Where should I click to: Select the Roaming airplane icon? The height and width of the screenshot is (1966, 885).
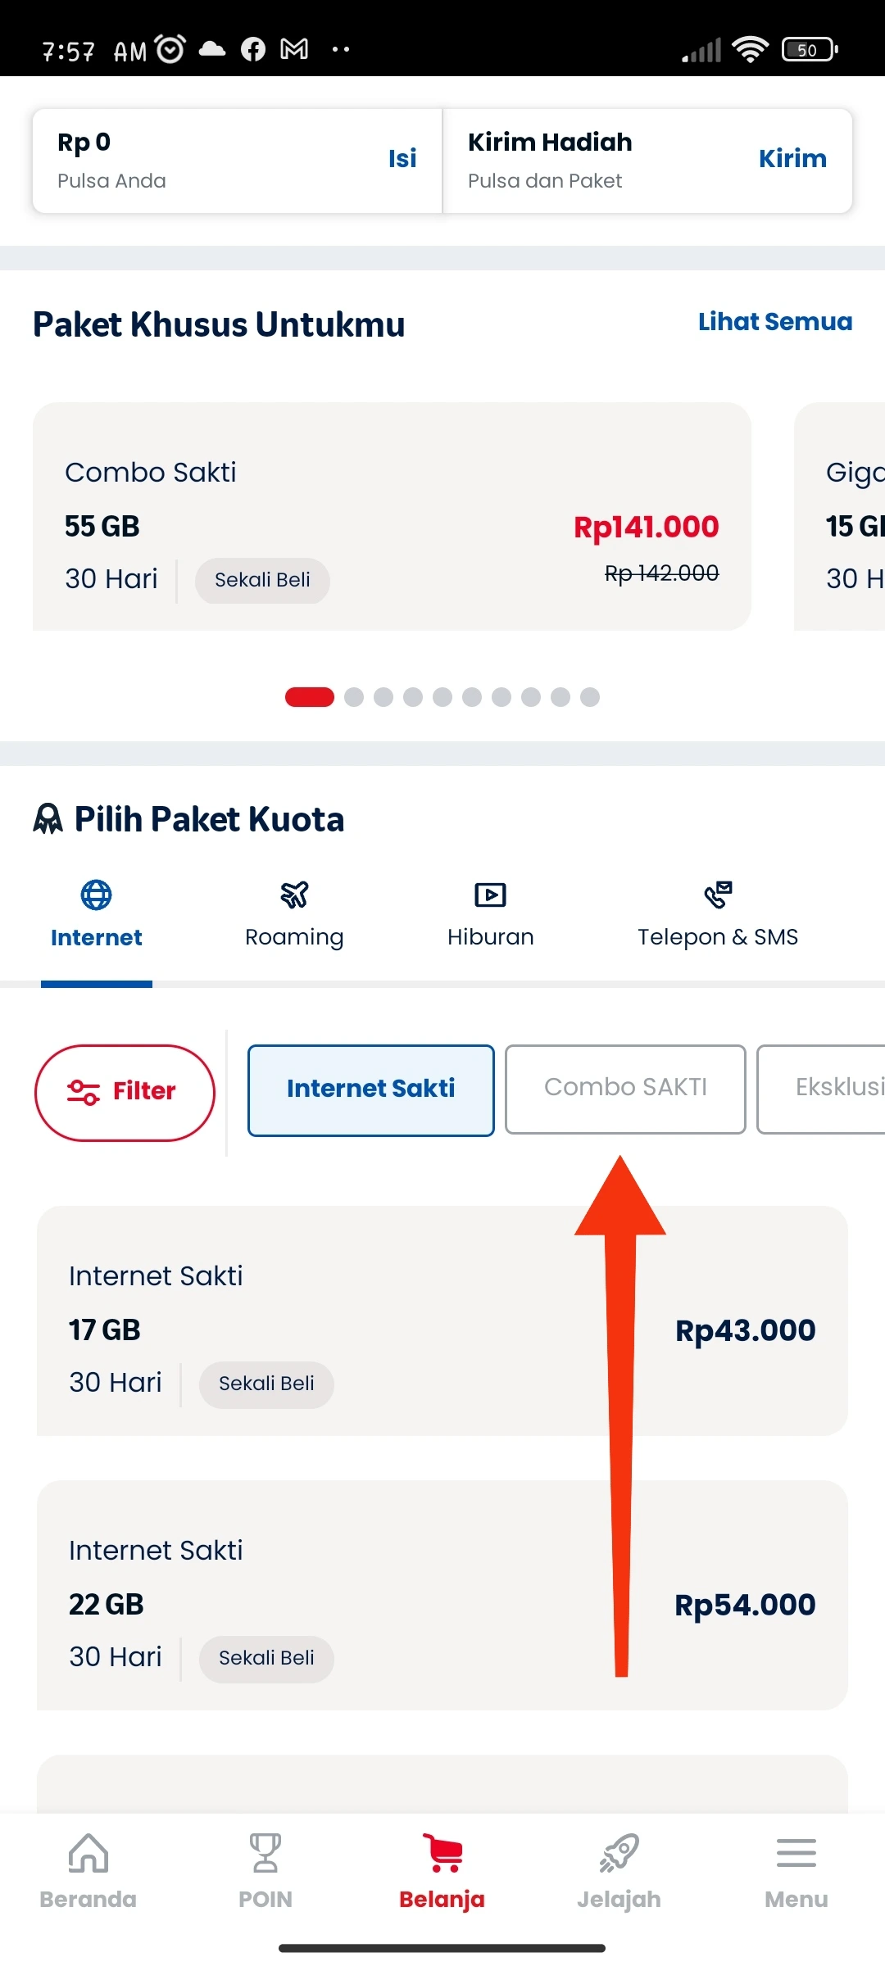pyautogui.click(x=294, y=895)
